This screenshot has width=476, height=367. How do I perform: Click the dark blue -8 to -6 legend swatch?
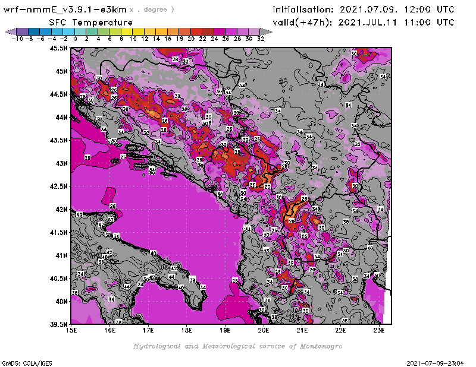[x=34, y=31]
